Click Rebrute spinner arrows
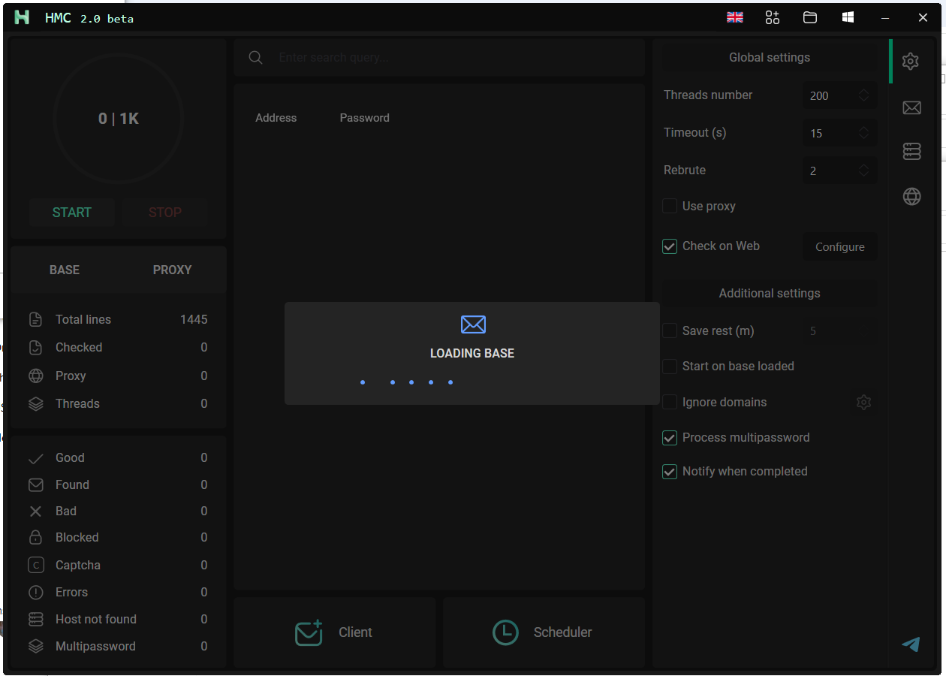Viewport: 946px width, 676px height. coord(863,171)
